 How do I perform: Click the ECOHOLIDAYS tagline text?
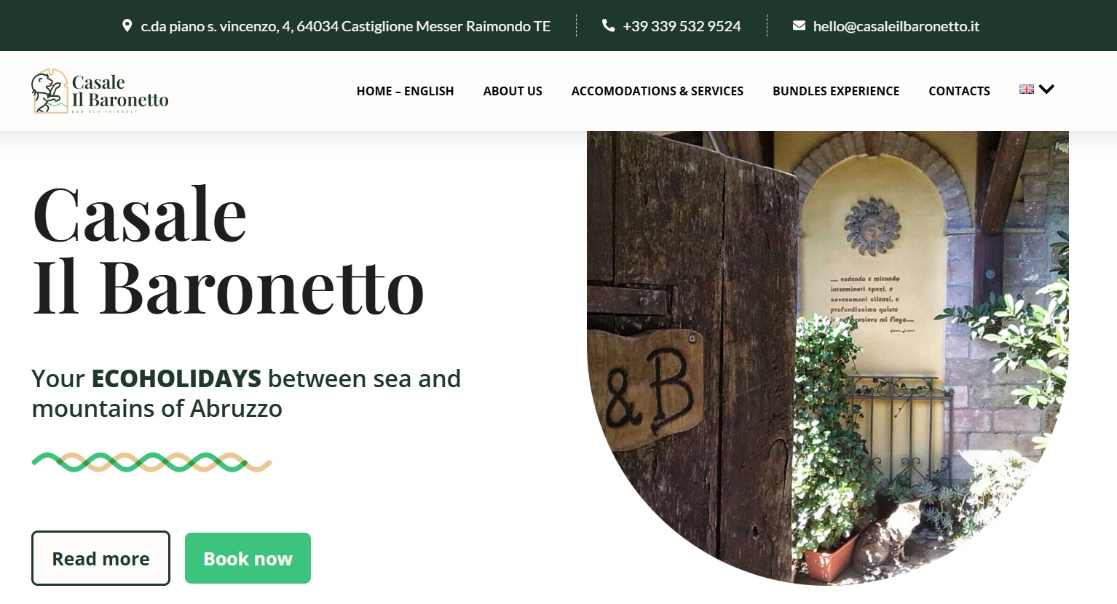[246, 394]
